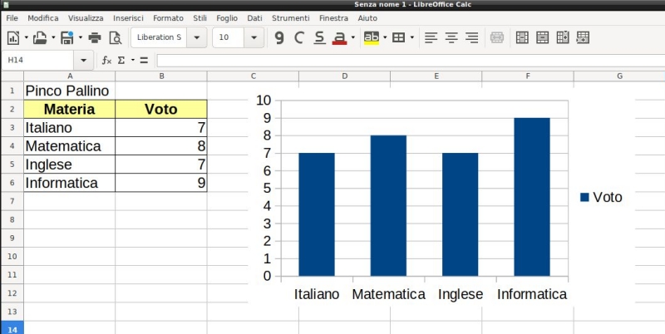665x334 pixels.
Task: Align cell text to the left
Action: point(431,37)
